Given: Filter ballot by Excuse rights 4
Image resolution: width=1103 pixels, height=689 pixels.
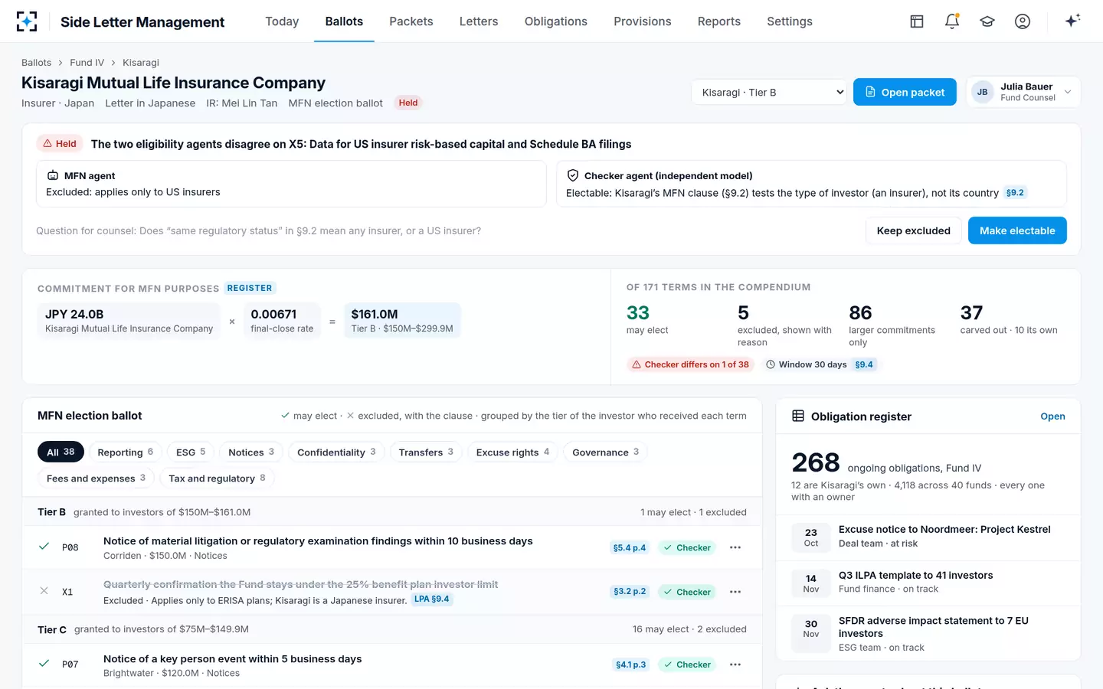Looking at the screenshot, I should [512, 452].
